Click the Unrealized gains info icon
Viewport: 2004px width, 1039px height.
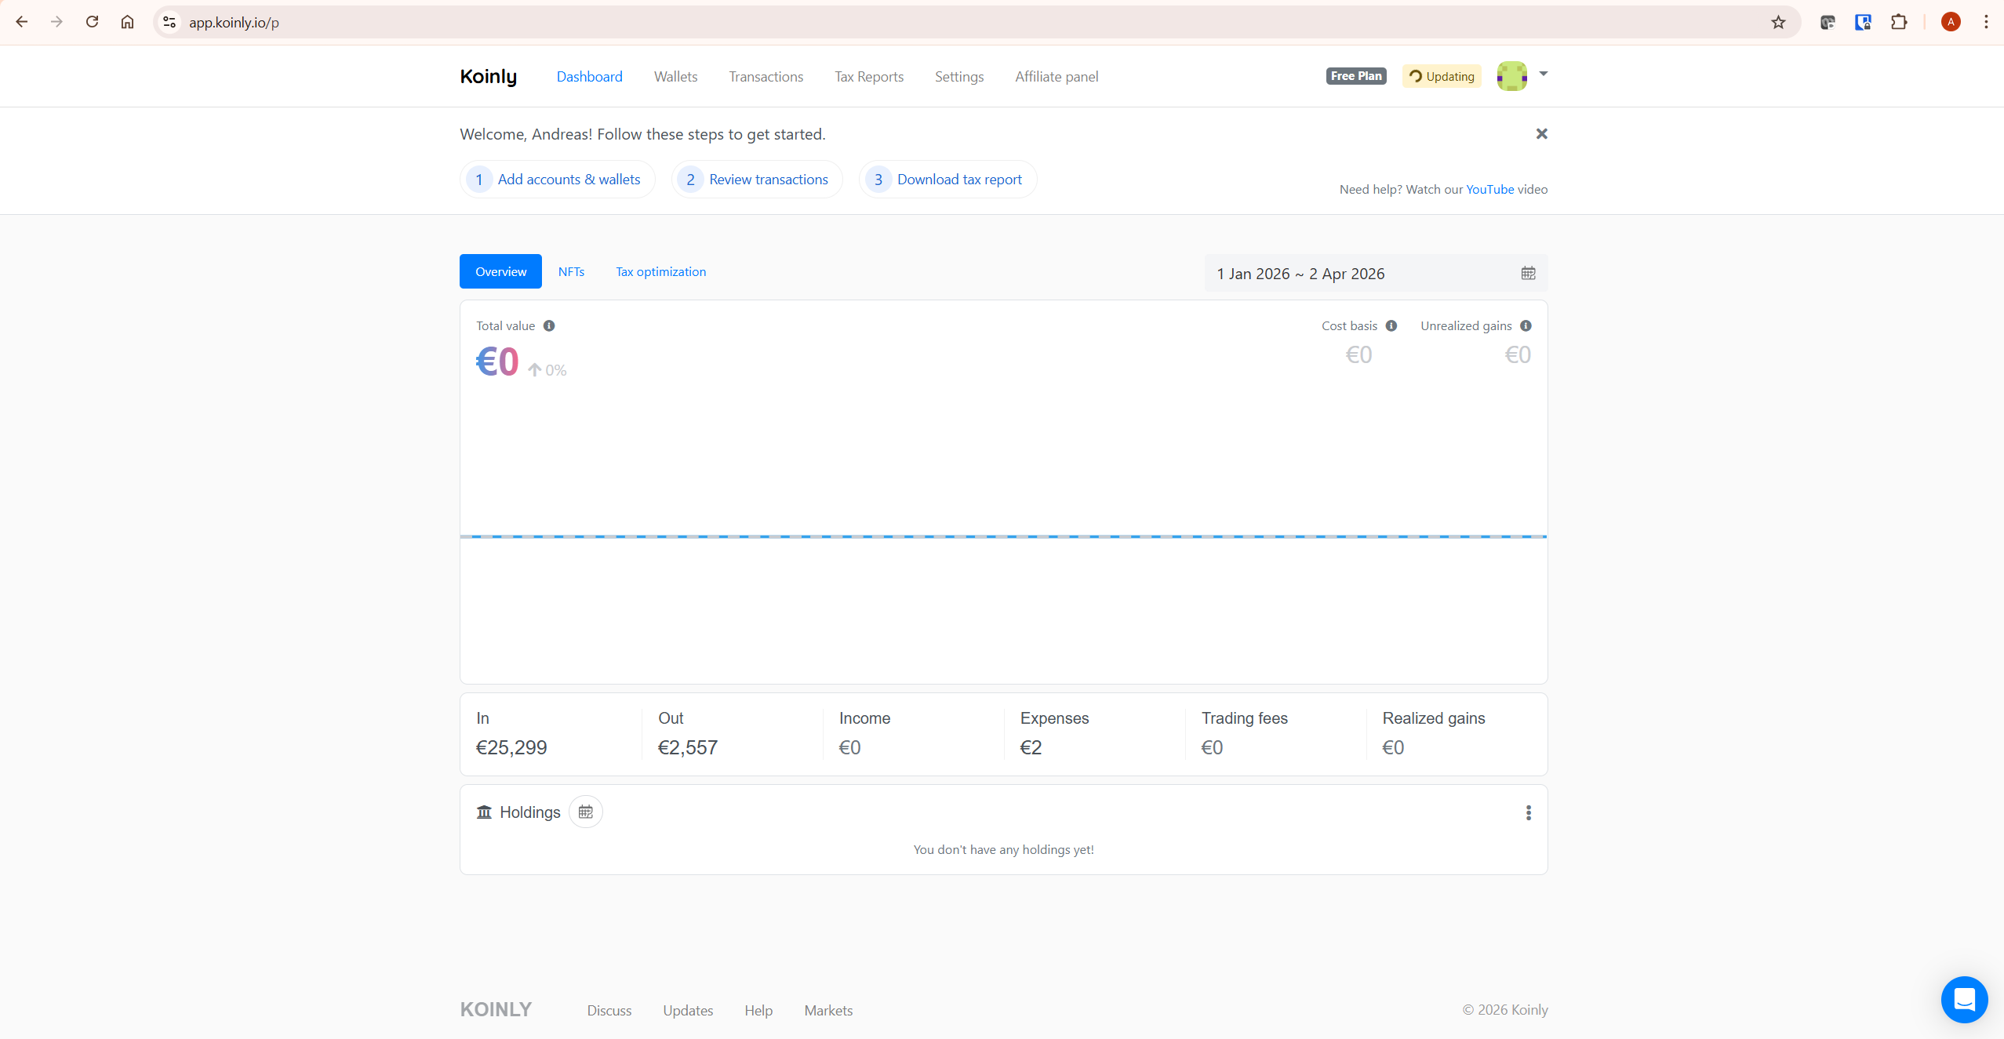click(x=1526, y=325)
